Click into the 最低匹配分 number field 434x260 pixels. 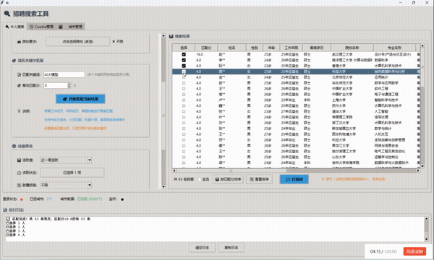click(56, 86)
